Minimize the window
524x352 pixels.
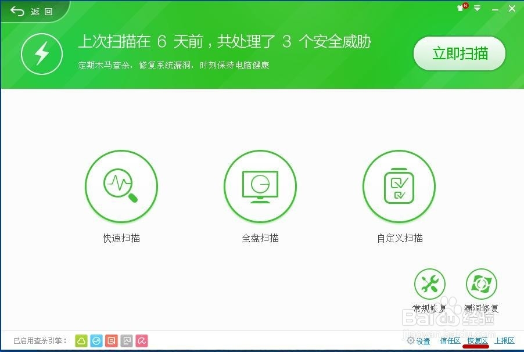point(496,9)
